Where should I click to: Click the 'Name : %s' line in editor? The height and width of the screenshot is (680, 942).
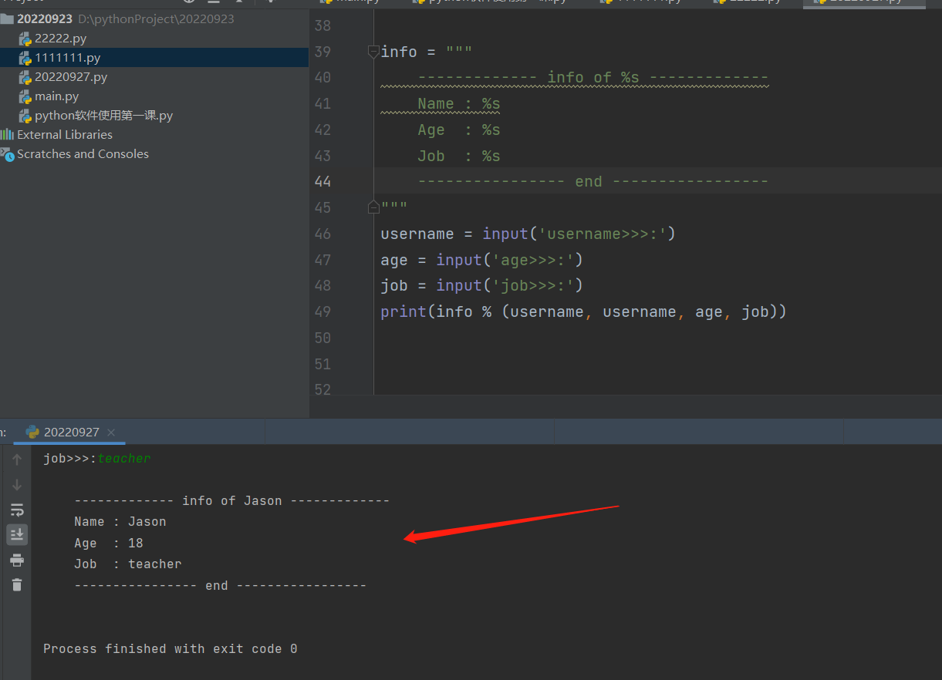459,103
